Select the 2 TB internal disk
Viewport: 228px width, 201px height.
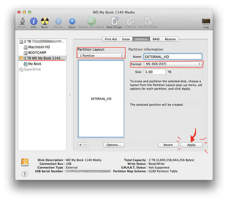(42, 41)
